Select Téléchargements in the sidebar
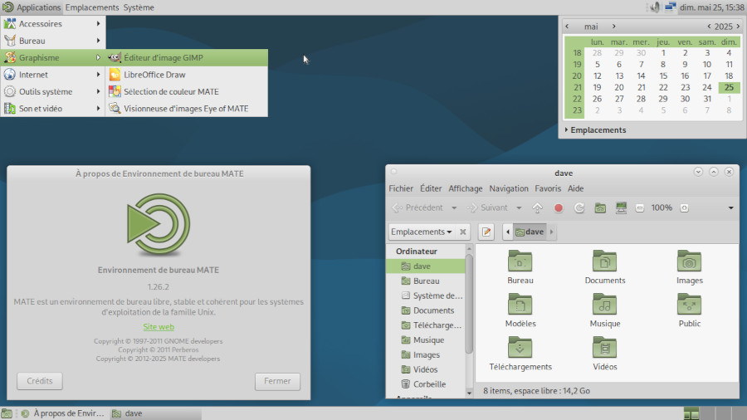 point(426,325)
